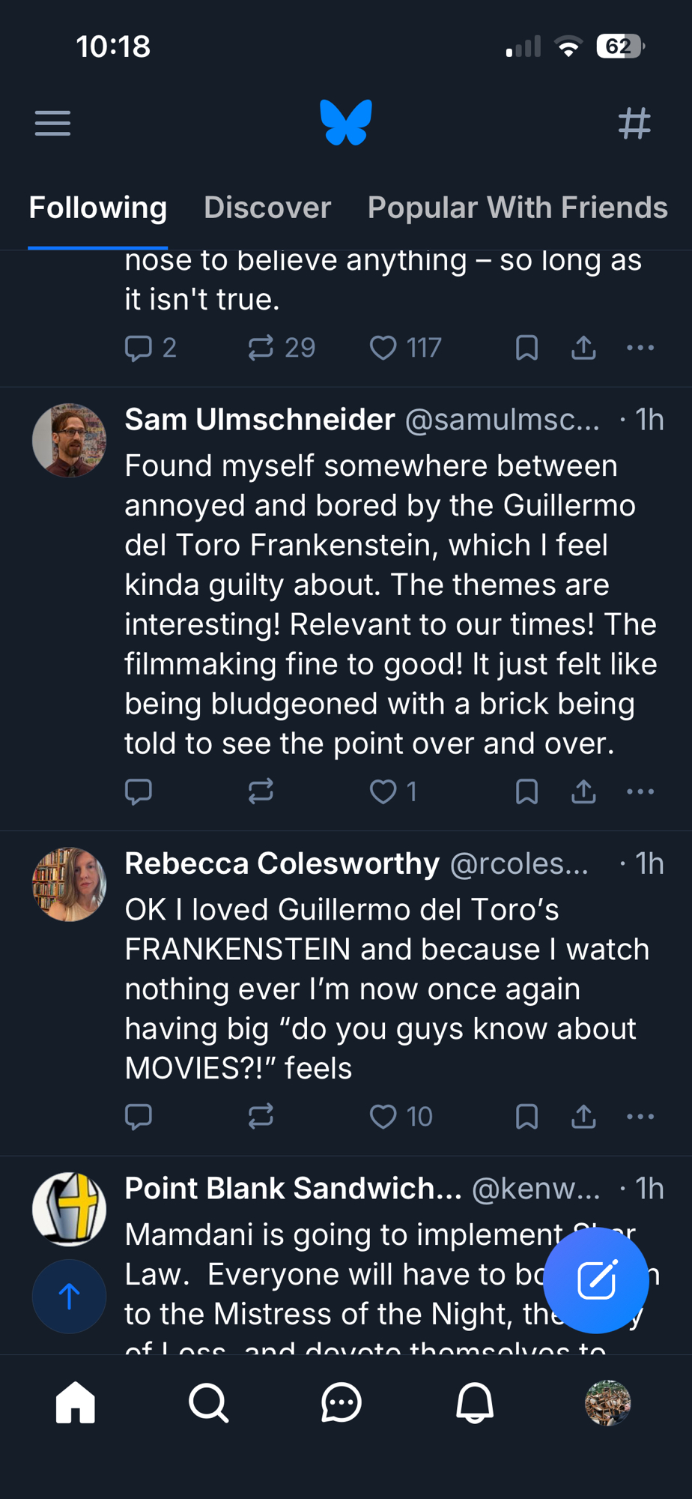Open Rebecca Colesworthy's profile name link

click(282, 863)
